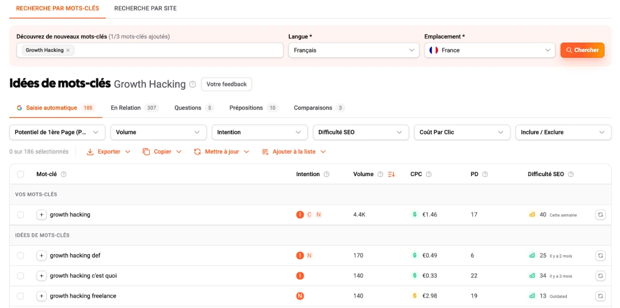Open the Inclure / Exclure filter
Screen dimensions: 620x308
coord(564,132)
